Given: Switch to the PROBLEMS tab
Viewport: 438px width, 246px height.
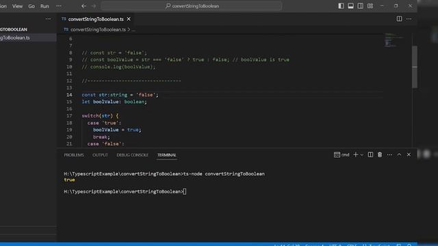Looking at the screenshot, I should [74, 155].
